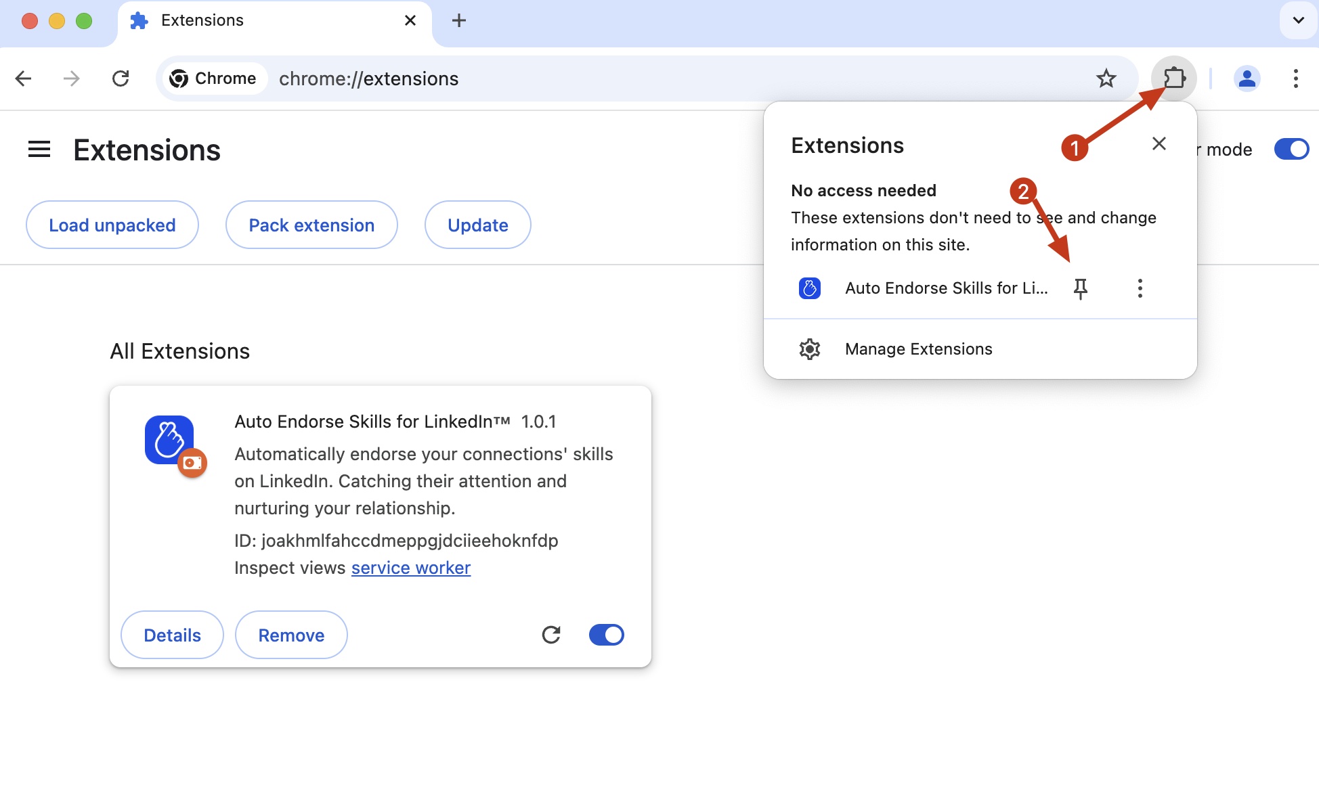Open the Extensions page hamburger menu

click(x=39, y=149)
